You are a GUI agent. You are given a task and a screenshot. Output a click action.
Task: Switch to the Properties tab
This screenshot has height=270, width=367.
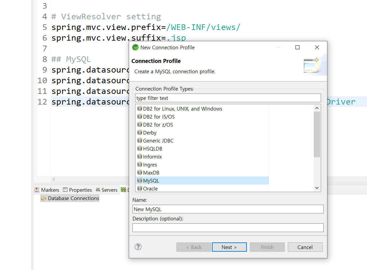[78, 190]
